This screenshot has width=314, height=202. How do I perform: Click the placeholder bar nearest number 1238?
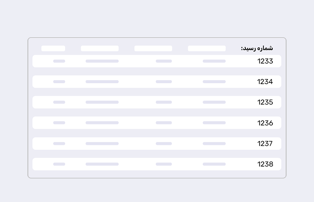pyautogui.click(x=214, y=164)
